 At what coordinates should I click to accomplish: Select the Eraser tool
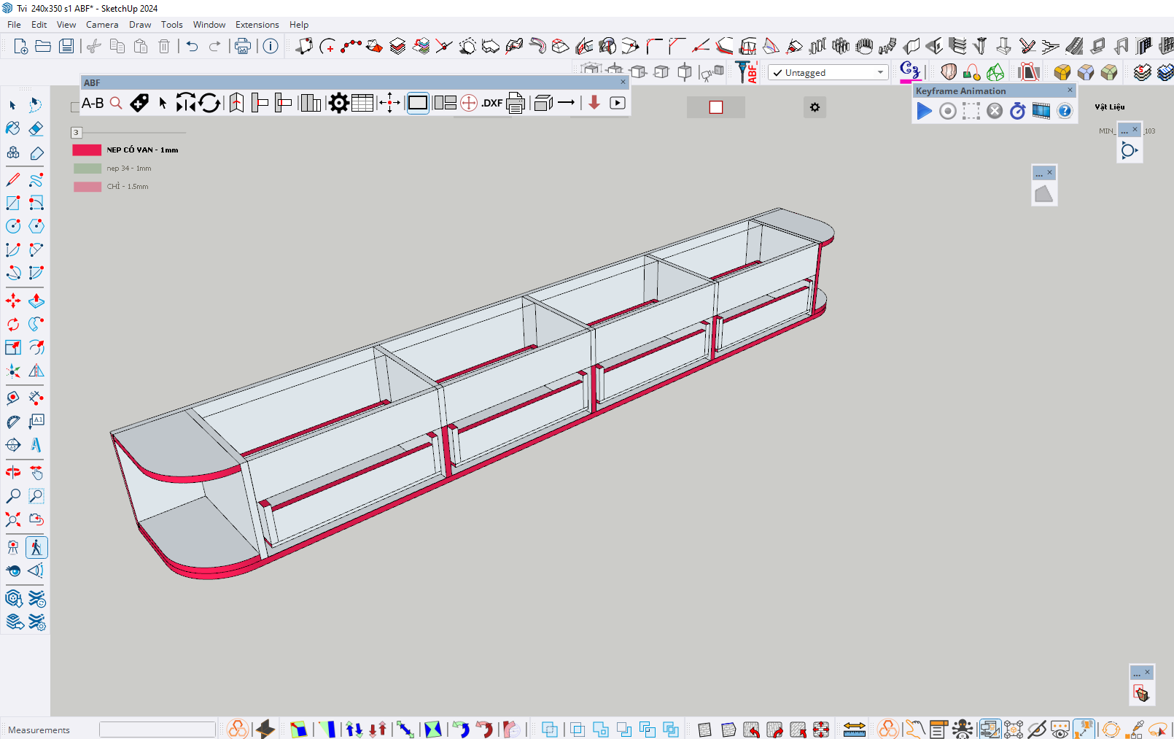coord(36,129)
